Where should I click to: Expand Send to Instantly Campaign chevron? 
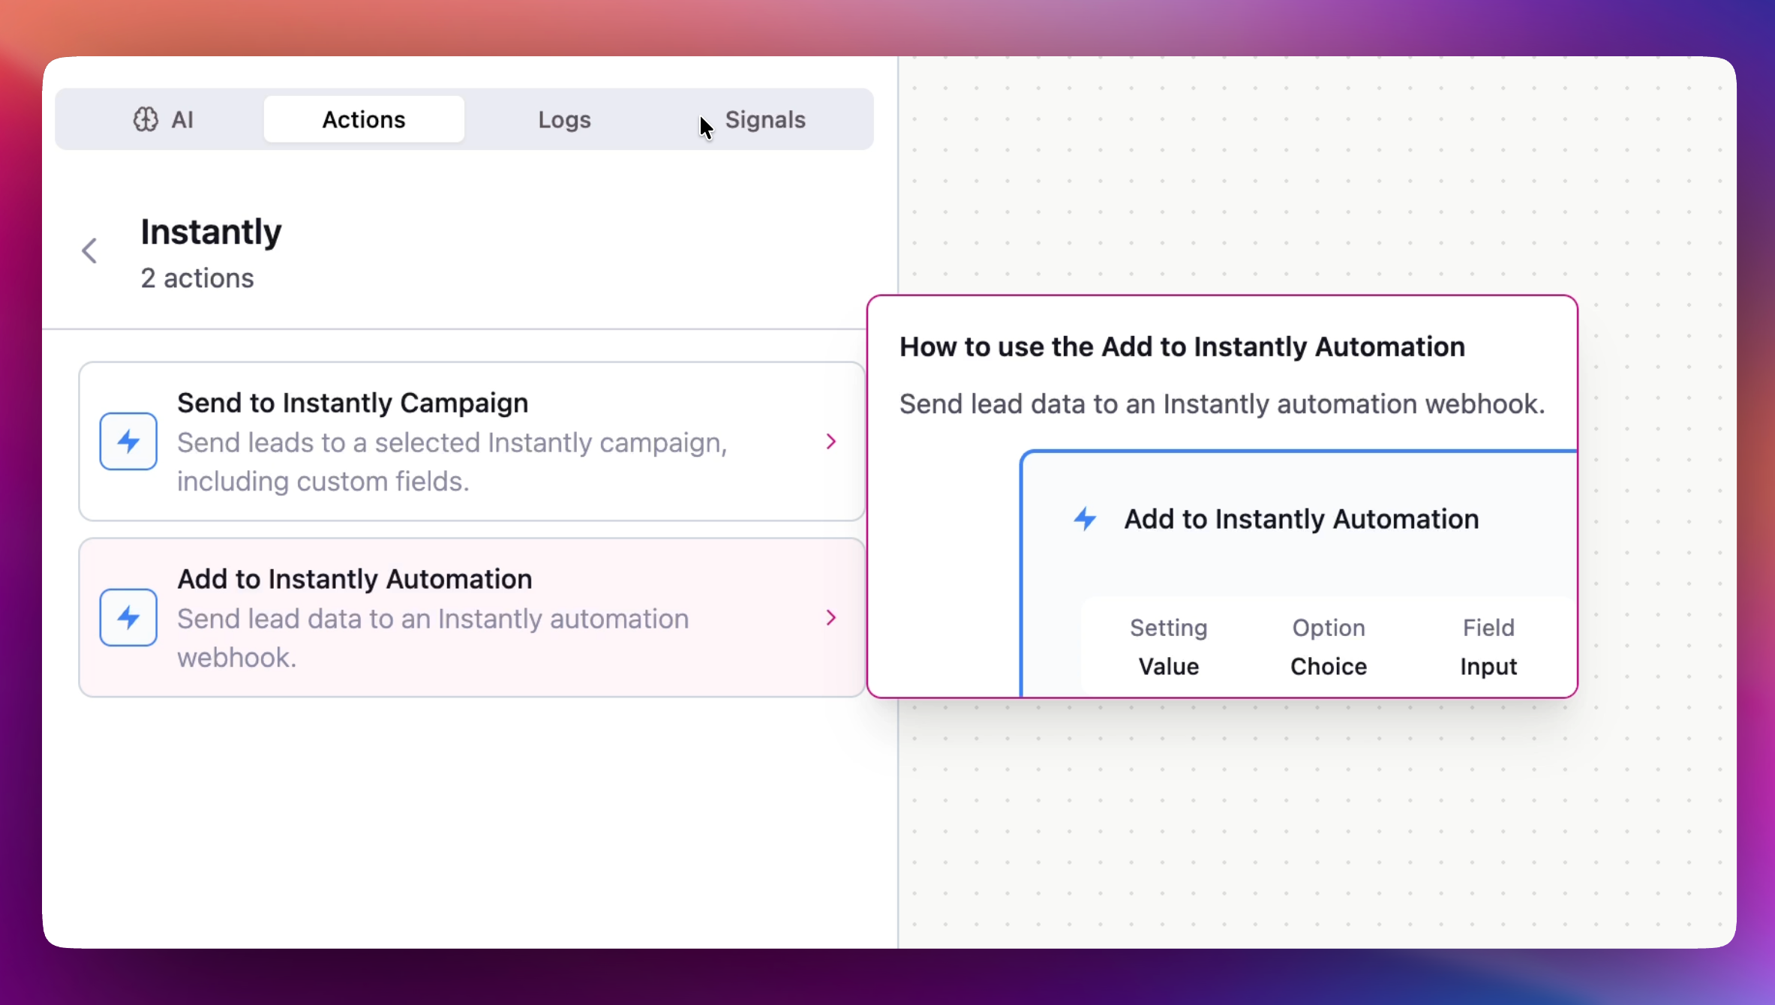830,442
